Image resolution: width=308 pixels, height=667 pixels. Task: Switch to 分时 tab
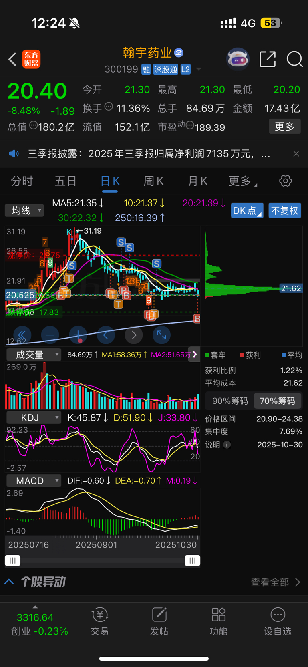click(22, 181)
